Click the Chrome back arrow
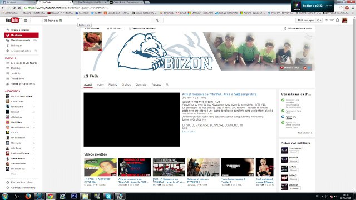 pyautogui.click(x=3, y=8)
